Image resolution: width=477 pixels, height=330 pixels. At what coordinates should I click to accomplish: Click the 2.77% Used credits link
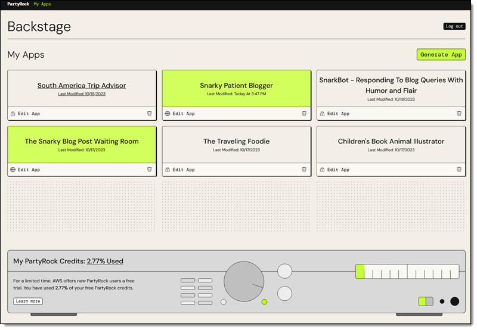pos(105,261)
